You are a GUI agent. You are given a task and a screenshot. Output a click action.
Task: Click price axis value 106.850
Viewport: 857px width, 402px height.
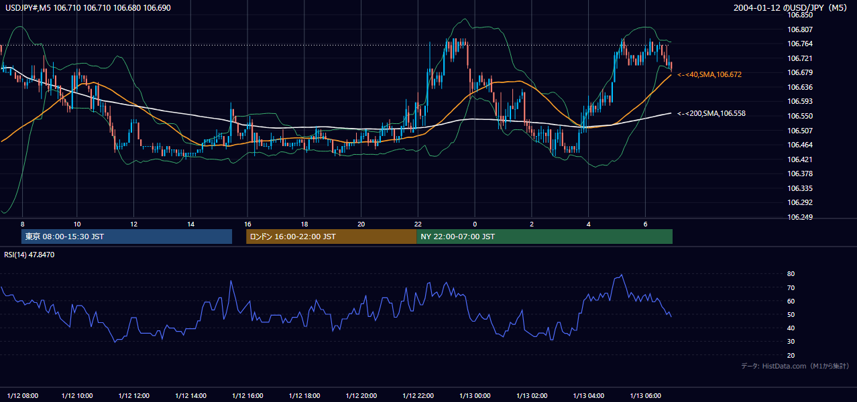[x=799, y=15]
